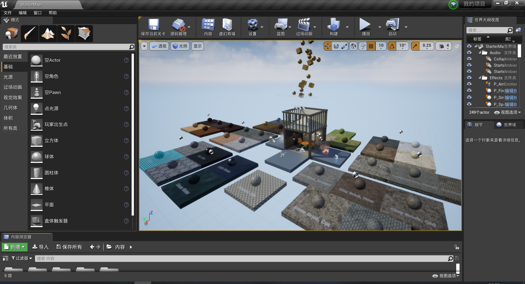Select the scale gizmo in the viewport toolbar
Image resolution: width=525 pixels, height=284 pixels.
pyautogui.click(x=344, y=46)
